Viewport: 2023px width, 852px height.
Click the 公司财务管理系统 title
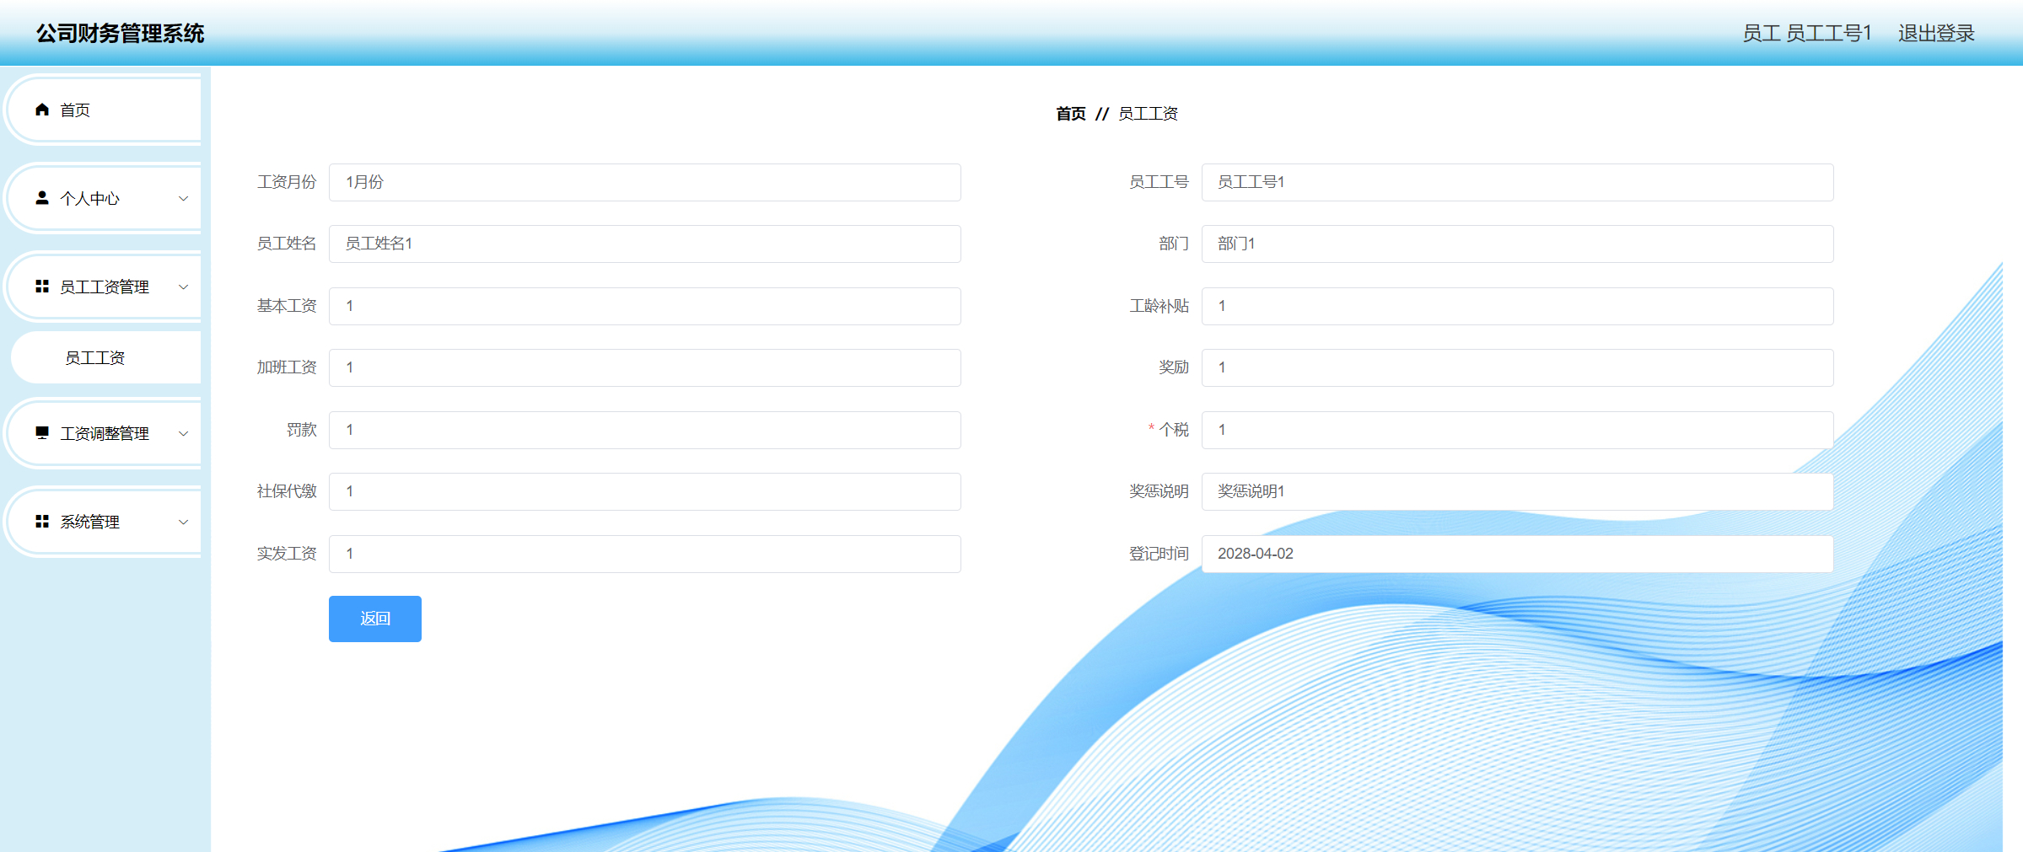coord(120,33)
